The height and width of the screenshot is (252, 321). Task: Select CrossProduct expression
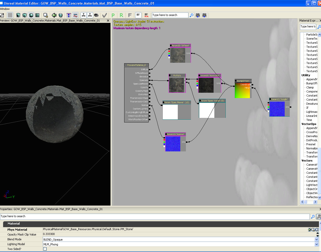312,132
